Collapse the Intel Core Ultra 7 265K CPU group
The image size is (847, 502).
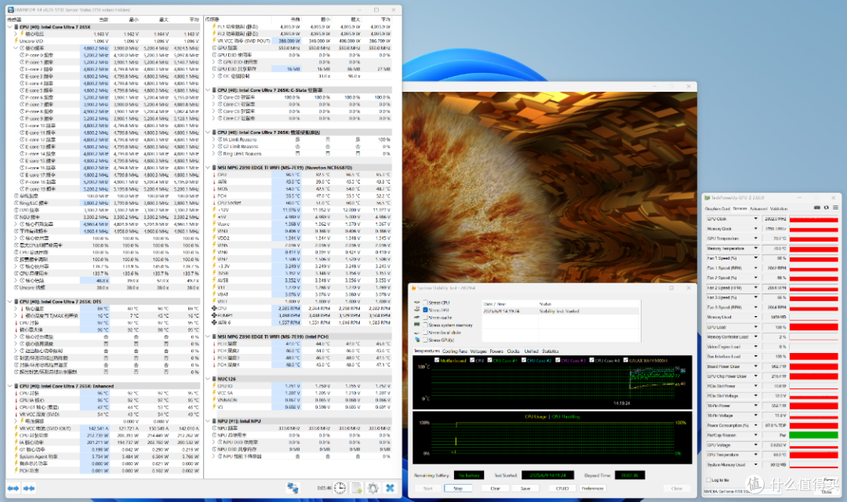[9, 27]
